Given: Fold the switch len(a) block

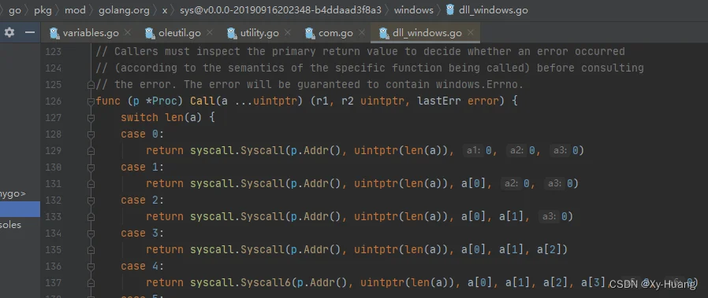Looking at the screenshot, I should [91, 117].
